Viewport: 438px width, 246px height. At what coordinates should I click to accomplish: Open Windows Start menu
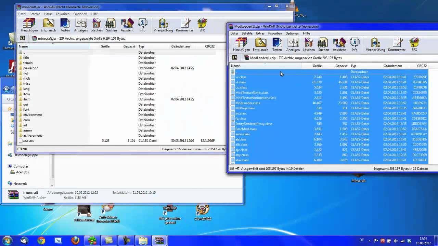point(7,241)
